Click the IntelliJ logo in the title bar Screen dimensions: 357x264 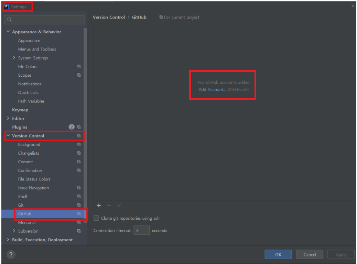pyautogui.click(x=7, y=7)
